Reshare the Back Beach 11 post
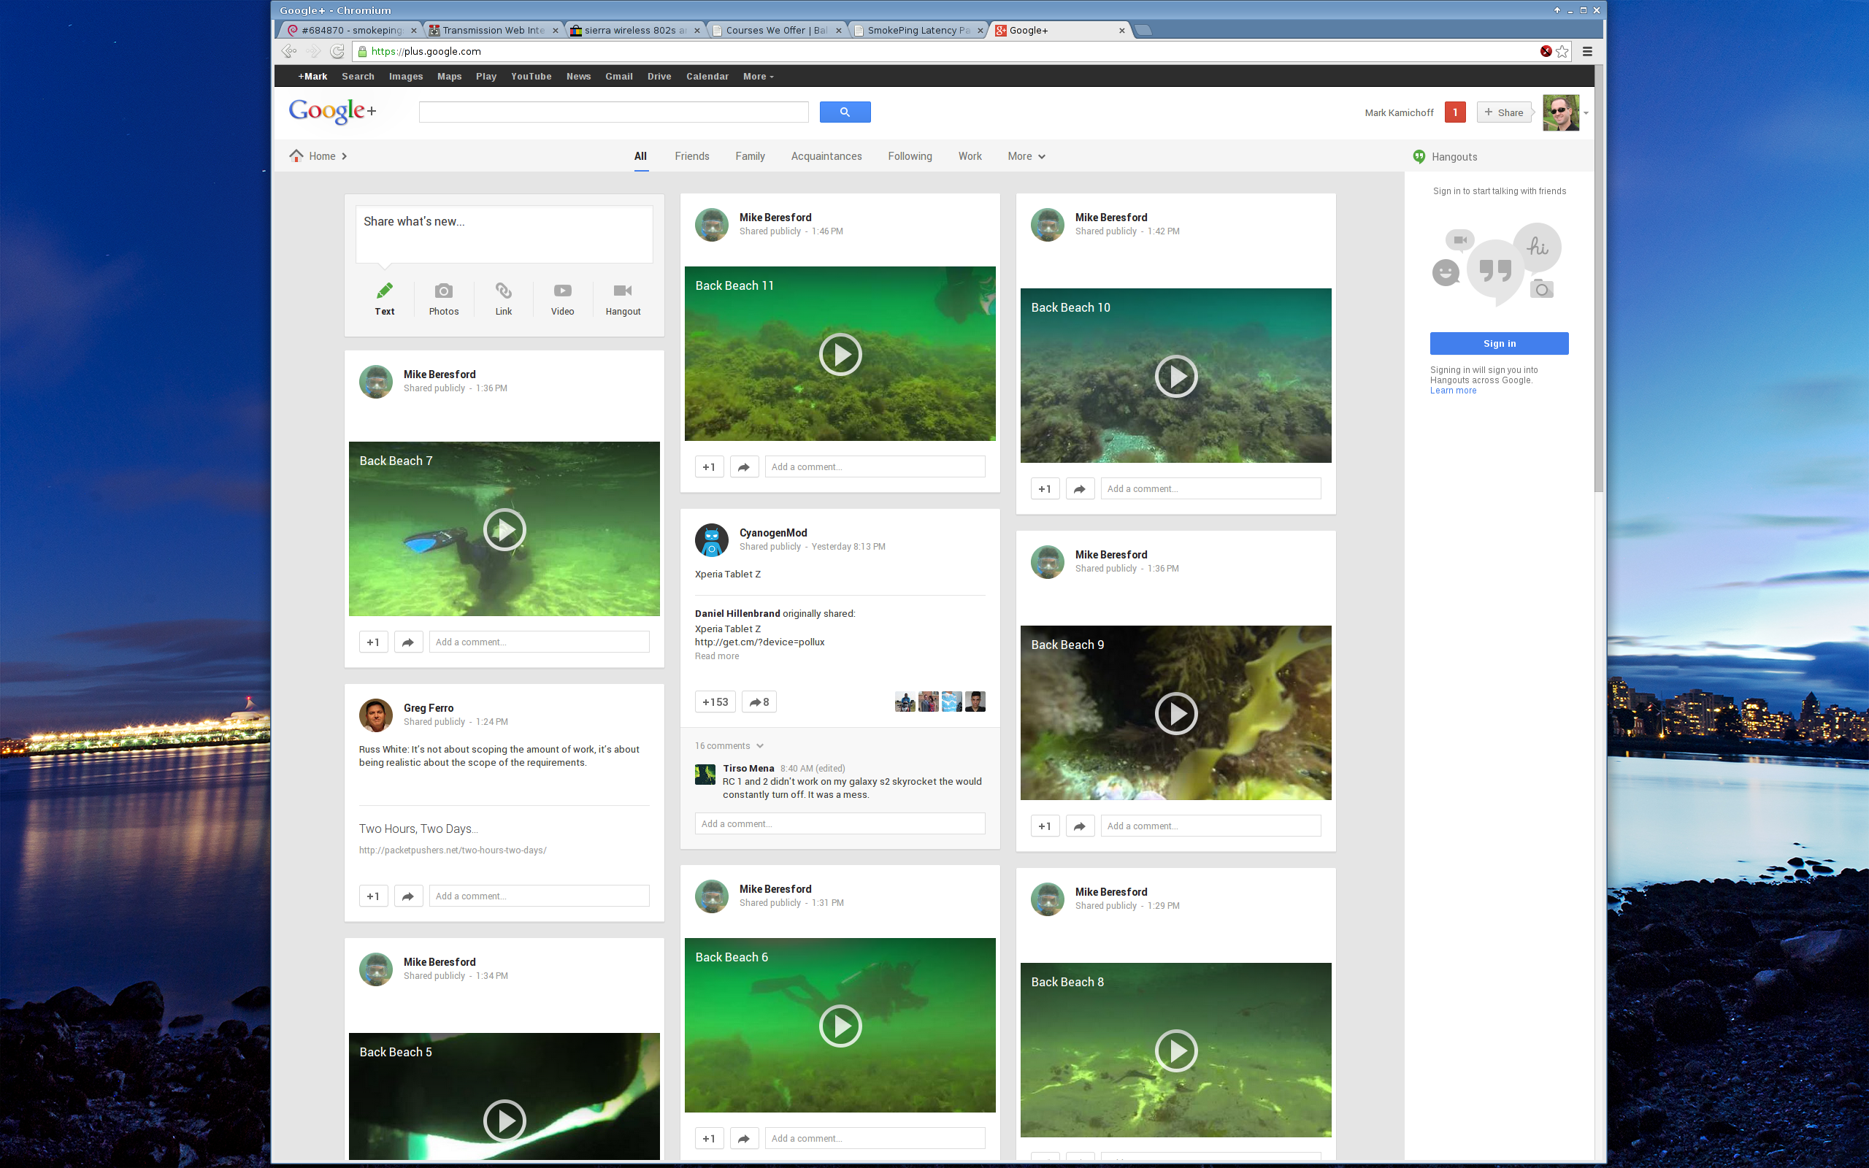Image resolution: width=1869 pixels, height=1168 pixels. tap(744, 466)
